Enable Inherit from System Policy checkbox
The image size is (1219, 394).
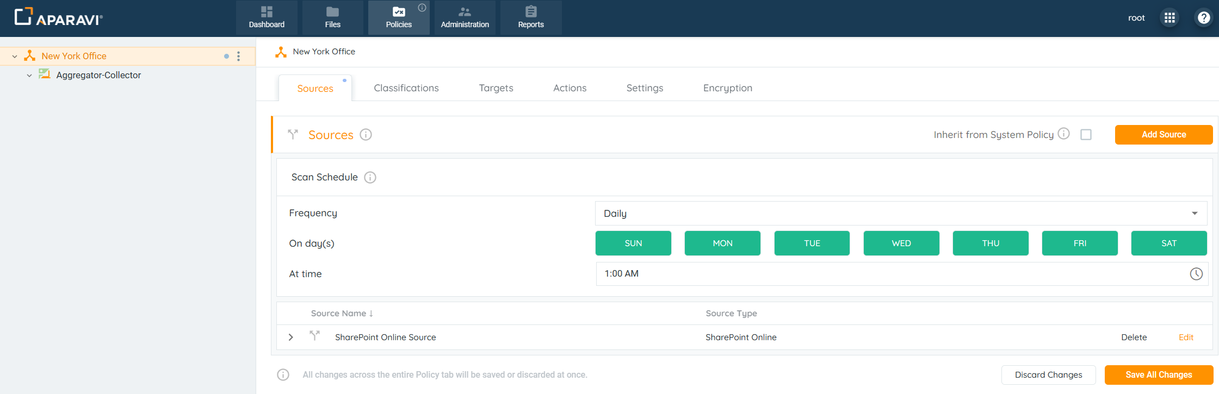1086,135
